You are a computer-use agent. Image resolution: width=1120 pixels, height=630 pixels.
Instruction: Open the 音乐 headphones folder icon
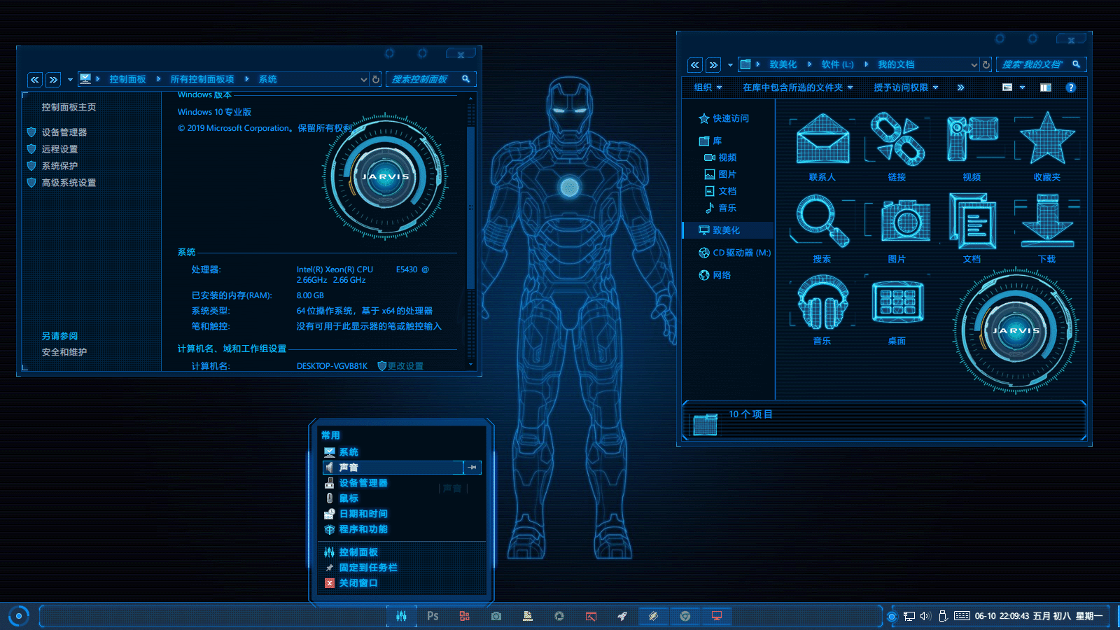click(822, 303)
